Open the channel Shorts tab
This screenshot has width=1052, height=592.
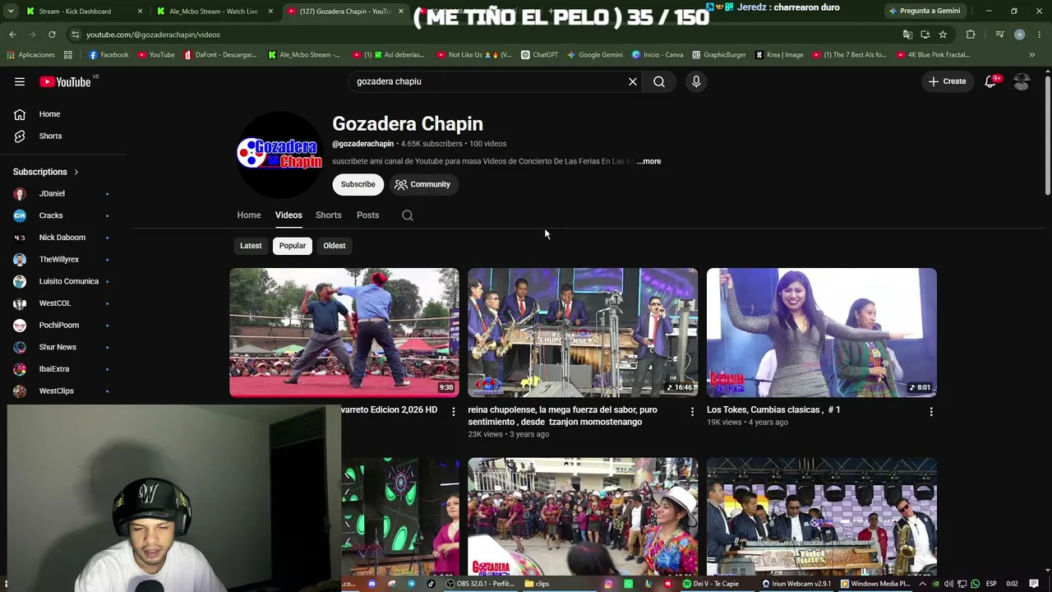pyautogui.click(x=329, y=215)
